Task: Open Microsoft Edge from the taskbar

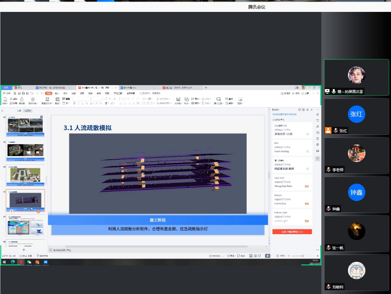Action: [12, 262]
